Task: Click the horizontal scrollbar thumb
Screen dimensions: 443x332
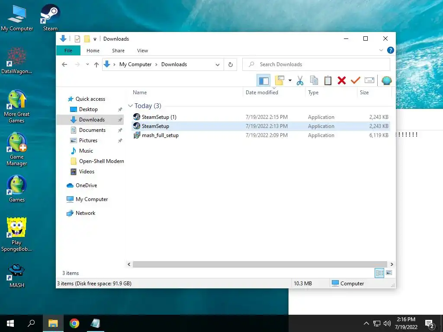Action: coord(260,264)
